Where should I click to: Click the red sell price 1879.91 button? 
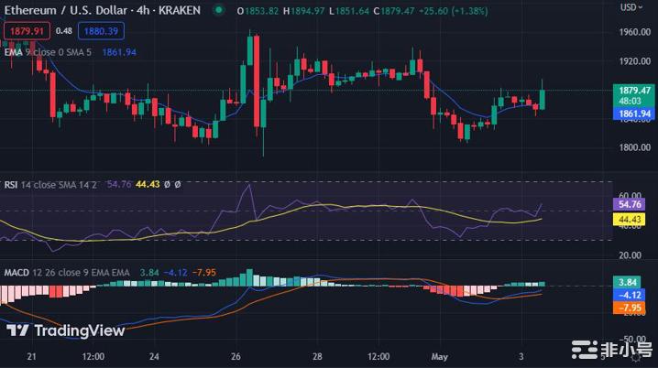click(x=25, y=29)
